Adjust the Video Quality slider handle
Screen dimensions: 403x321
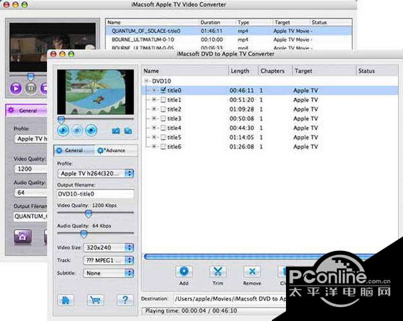89,213
